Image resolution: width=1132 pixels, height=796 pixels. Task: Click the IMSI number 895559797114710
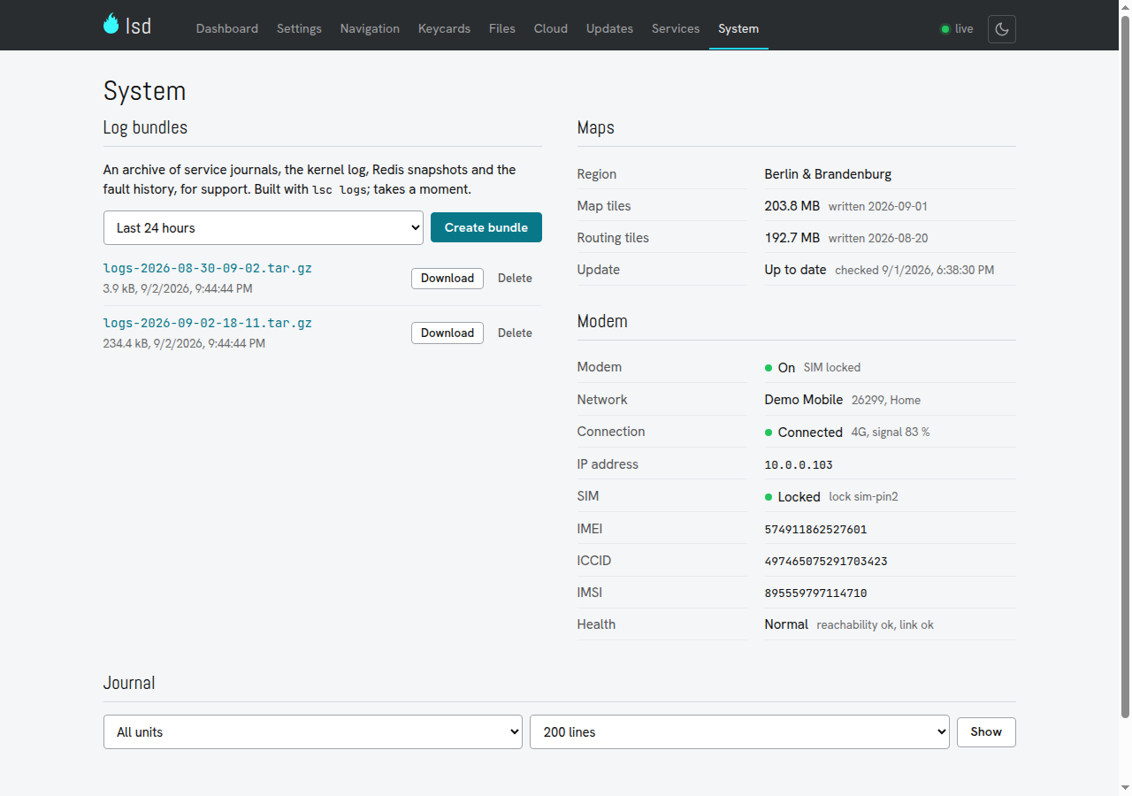pyautogui.click(x=815, y=593)
